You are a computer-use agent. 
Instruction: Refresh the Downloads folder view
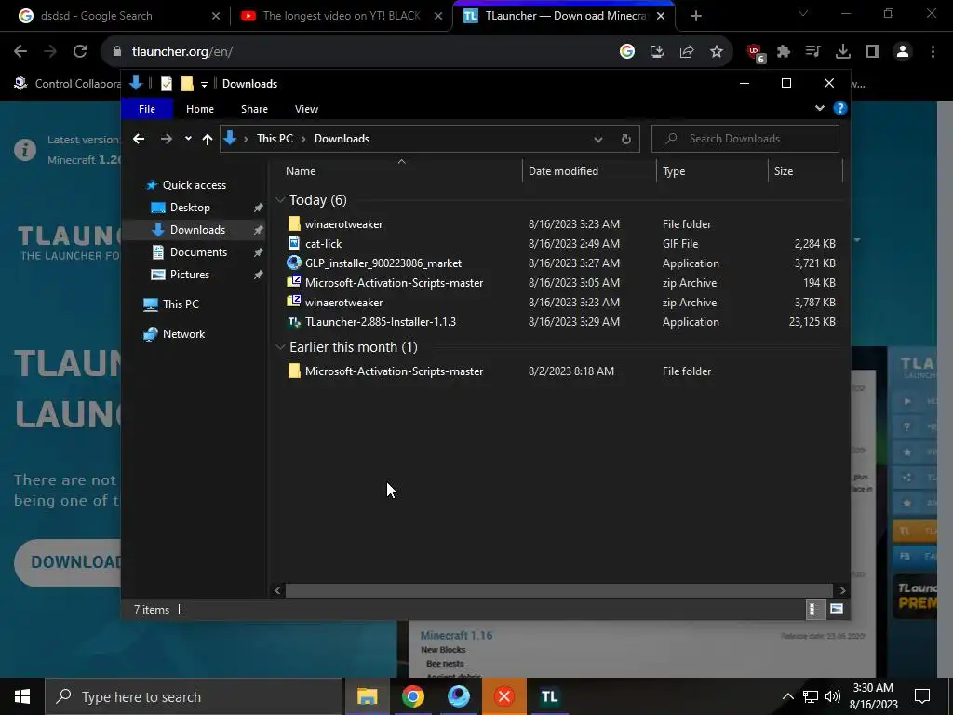tap(626, 140)
